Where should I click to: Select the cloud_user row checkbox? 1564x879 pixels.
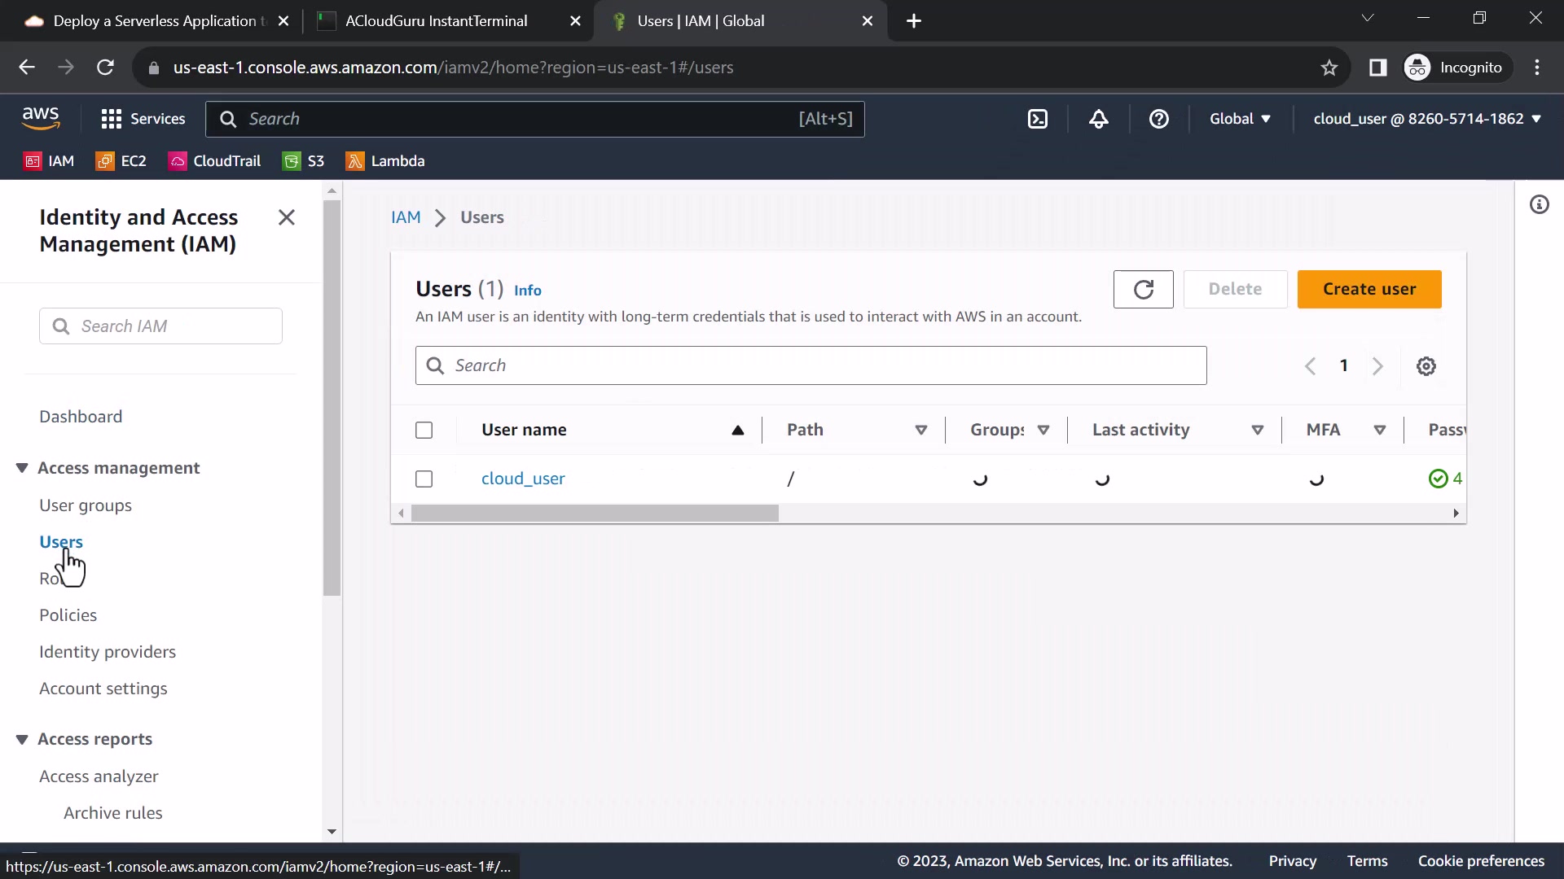point(424,479)
